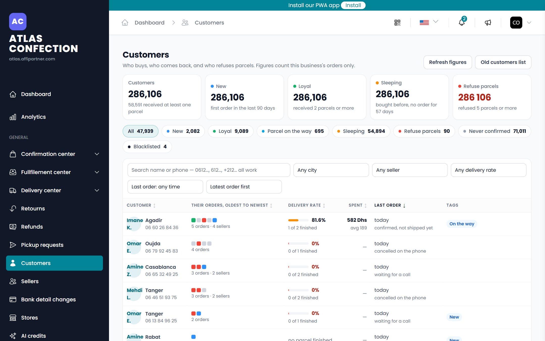
Task: Click the CO account avatar
Action: coord(516,22)
